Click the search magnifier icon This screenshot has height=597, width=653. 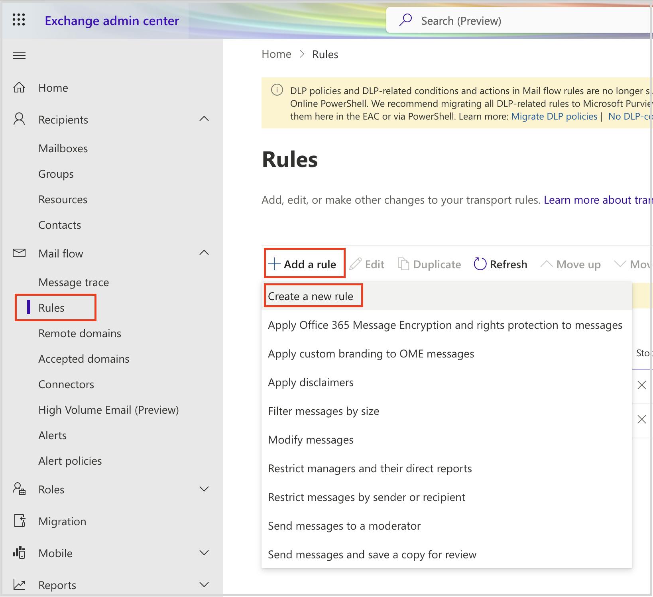pos(405,20)
